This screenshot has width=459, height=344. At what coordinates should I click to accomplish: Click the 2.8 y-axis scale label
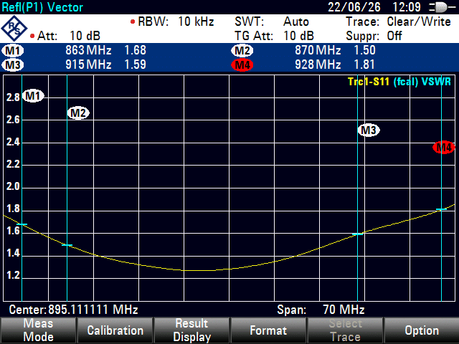(x=13, y=97)
